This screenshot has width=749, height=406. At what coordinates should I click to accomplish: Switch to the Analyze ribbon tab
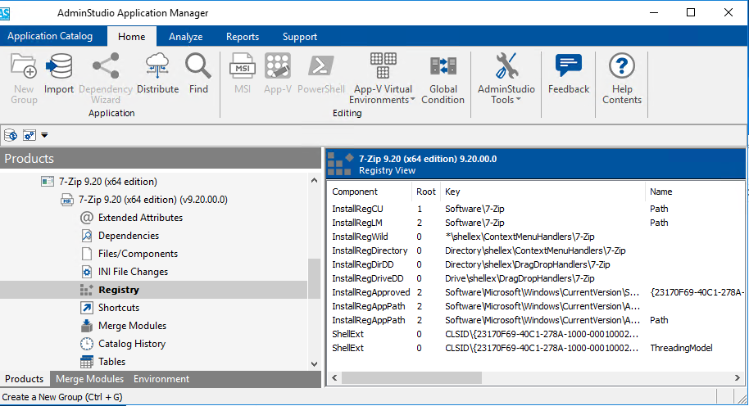(x=185, y=37)
